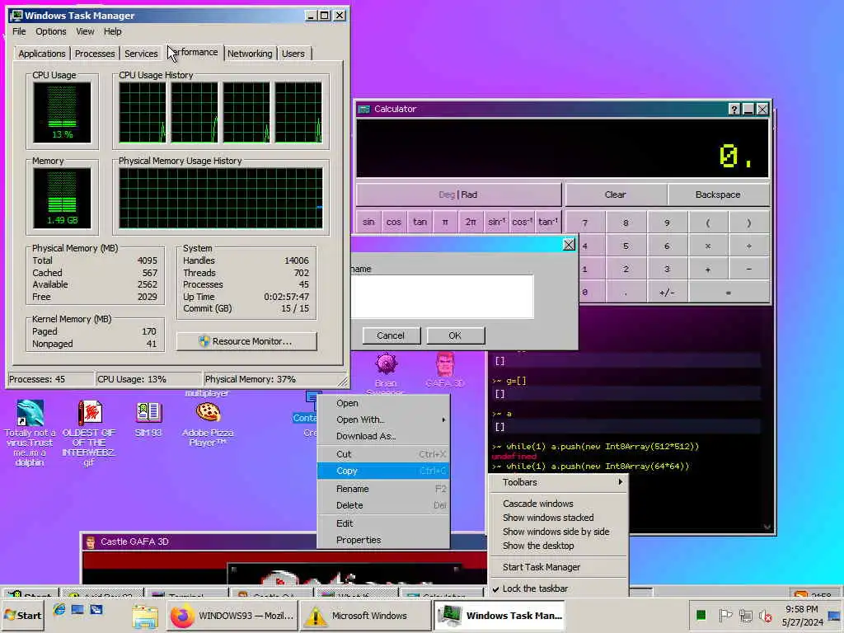844x633 pixels.
Task: Switch to the Services tab
Action: point(141,54)
